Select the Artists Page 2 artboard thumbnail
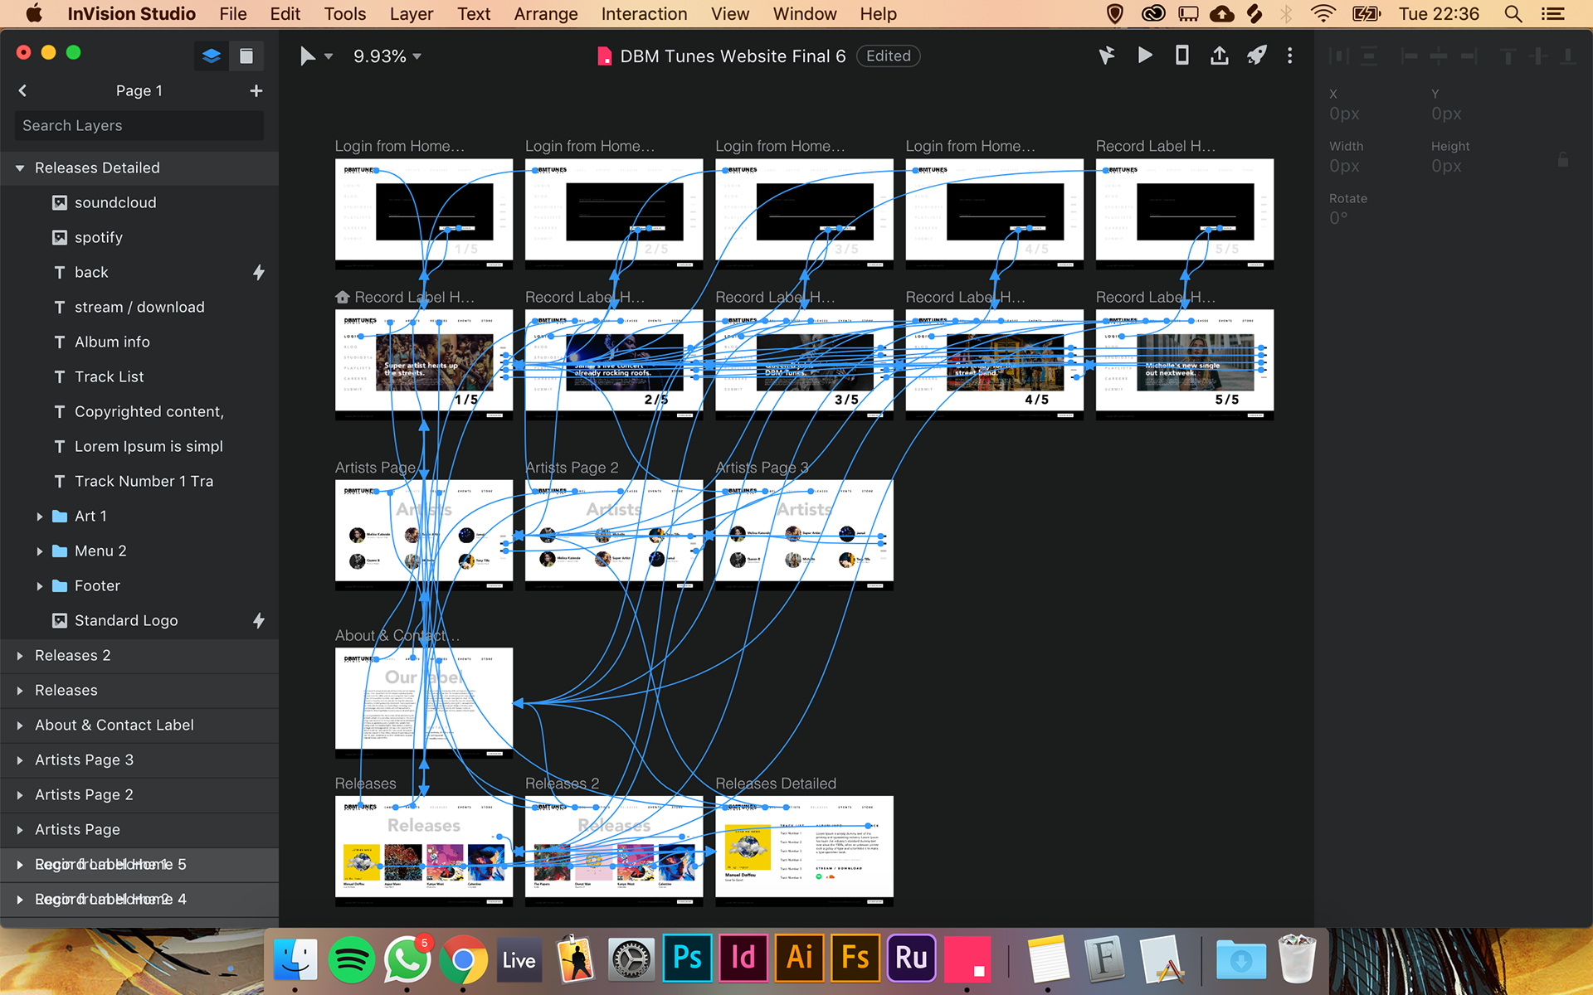The image size is (1593, 995). pos(614,535)
